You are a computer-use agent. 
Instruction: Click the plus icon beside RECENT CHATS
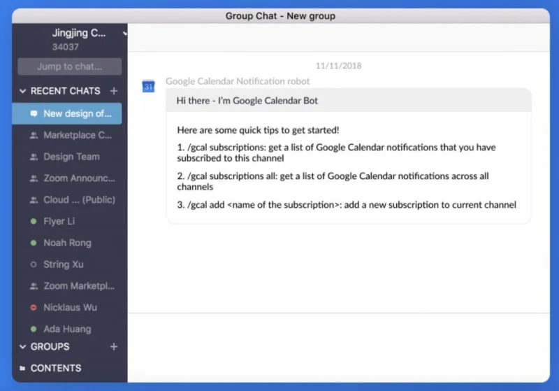click(x=114, y=91)
